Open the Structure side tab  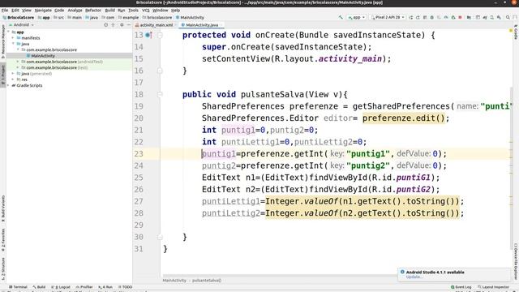click(x=3, y=268)
